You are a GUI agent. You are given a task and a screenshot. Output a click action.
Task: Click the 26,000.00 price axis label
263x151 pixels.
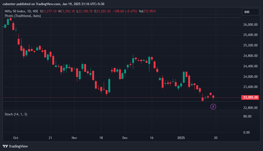[x=250, y=25]
